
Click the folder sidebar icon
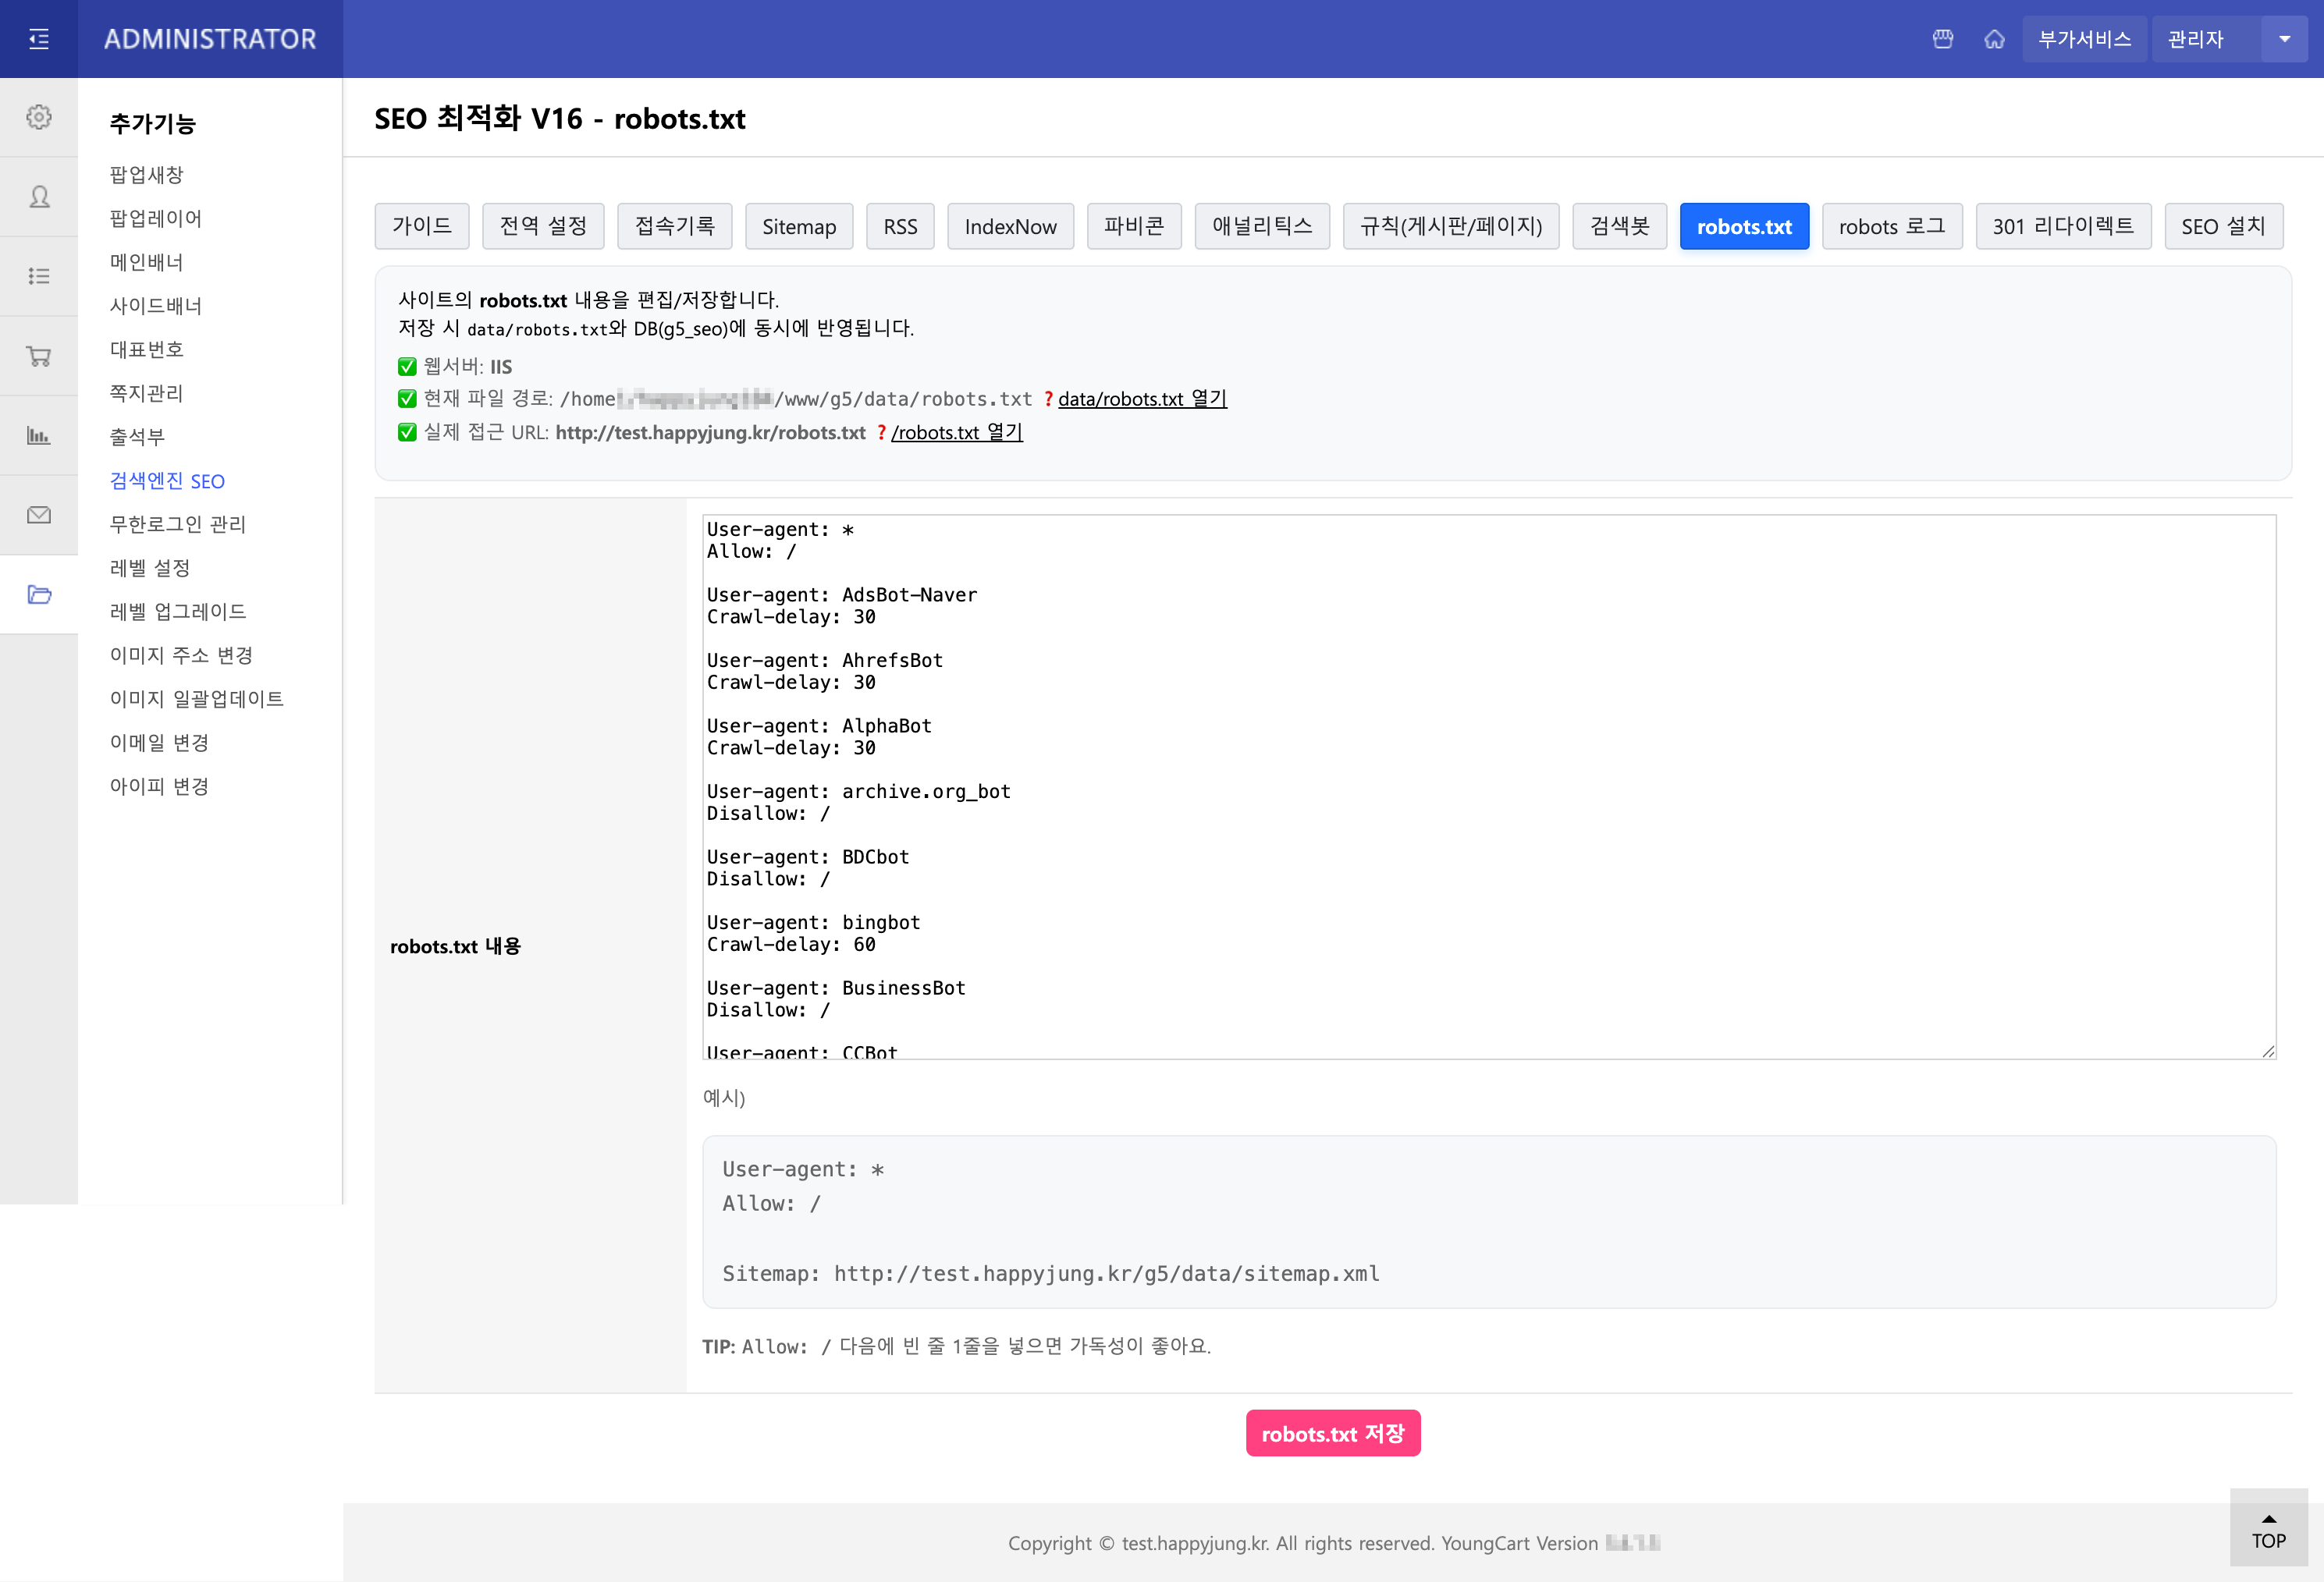(x=39, y=594)
